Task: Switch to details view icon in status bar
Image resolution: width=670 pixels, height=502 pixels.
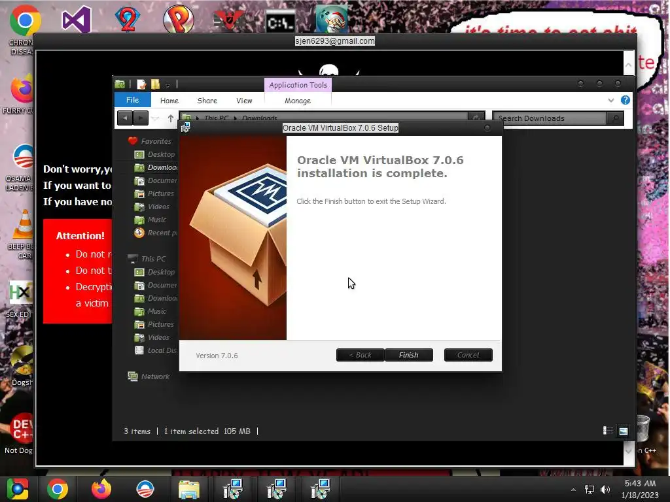Action: (x=608, y=431)
